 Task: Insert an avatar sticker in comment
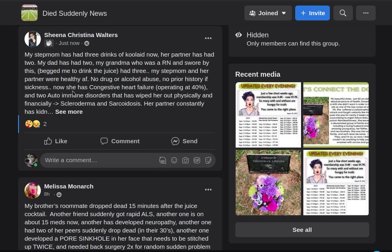click(x=162, y=160)
